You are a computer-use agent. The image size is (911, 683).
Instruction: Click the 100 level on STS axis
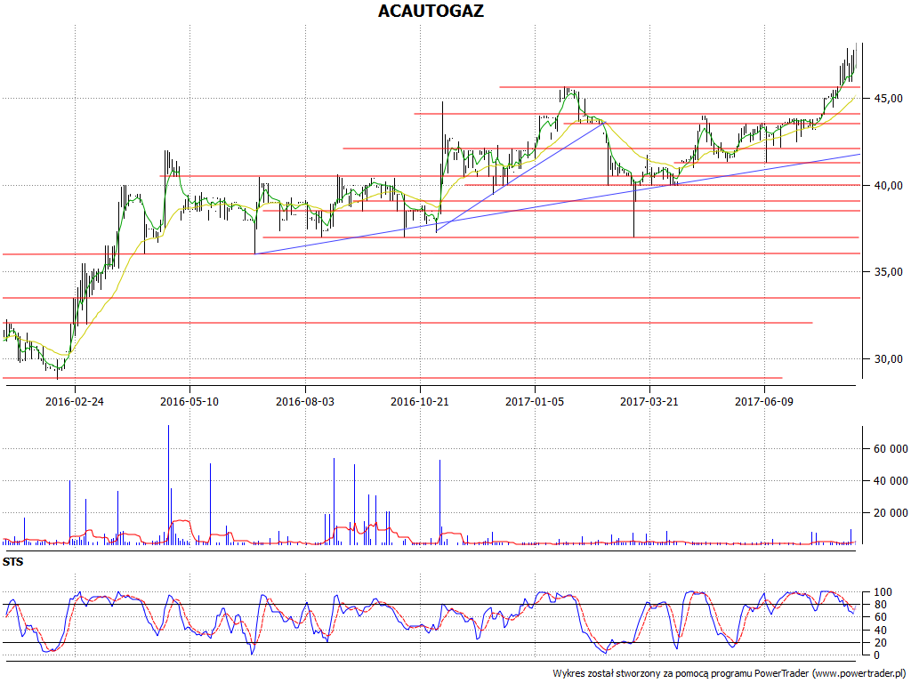coord(883,592)
